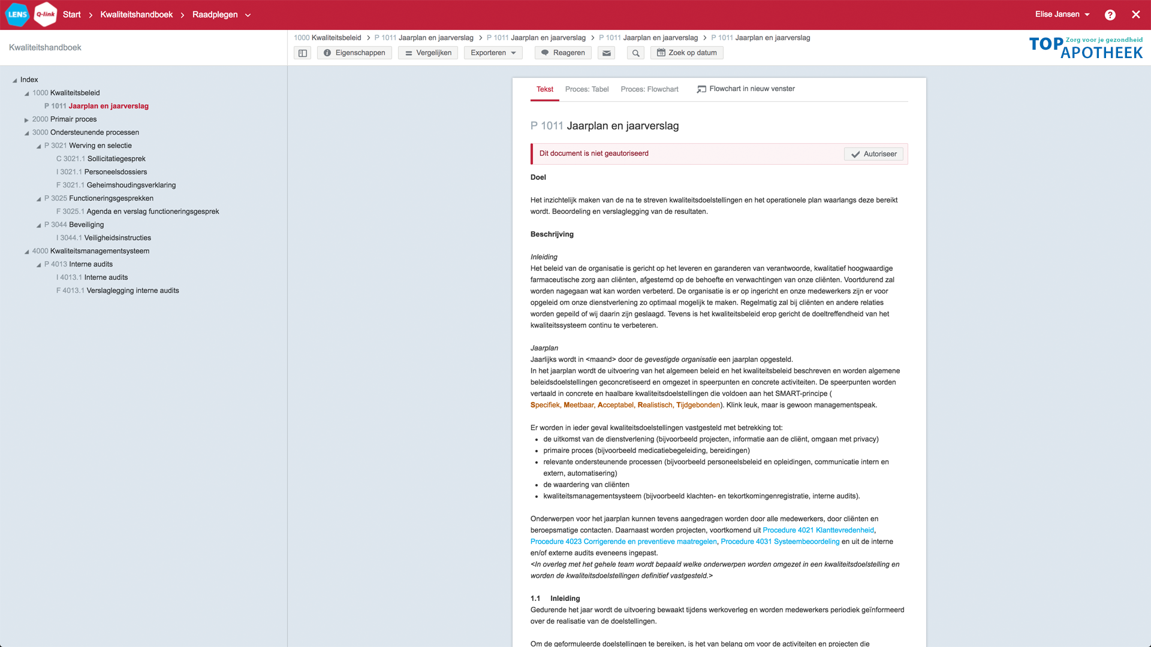Select 2000 Primair proces label
Viewport: 1151px width, 647px height.
(x=64, y=119)
